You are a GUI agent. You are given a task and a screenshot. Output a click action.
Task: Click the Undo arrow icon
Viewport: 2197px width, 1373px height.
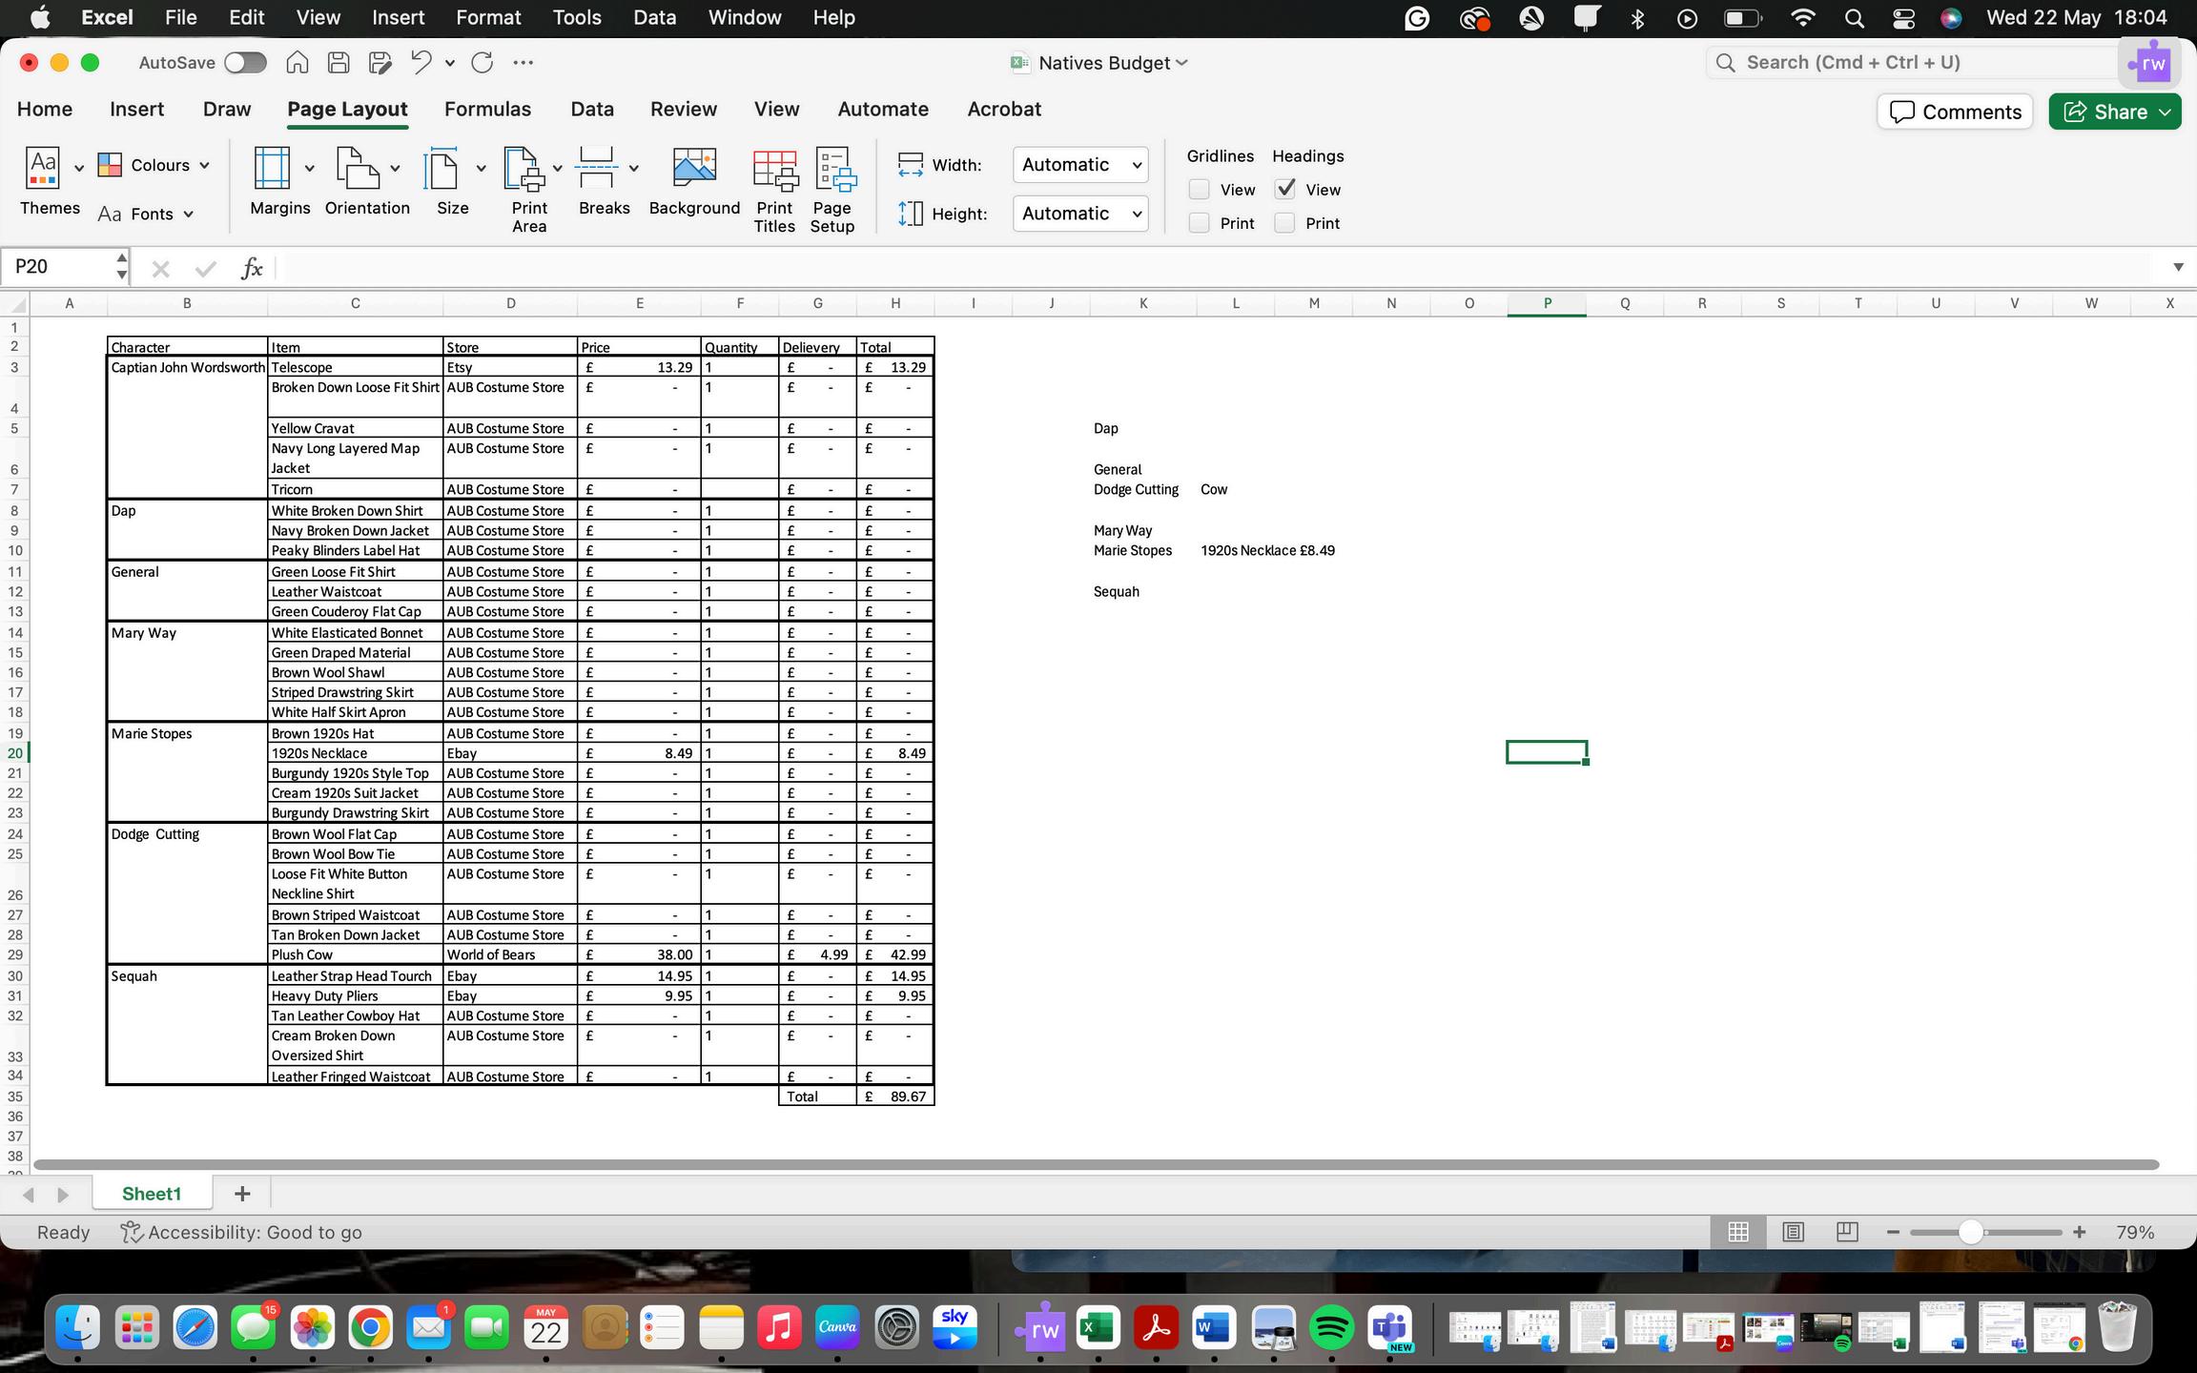click(421, 63)
